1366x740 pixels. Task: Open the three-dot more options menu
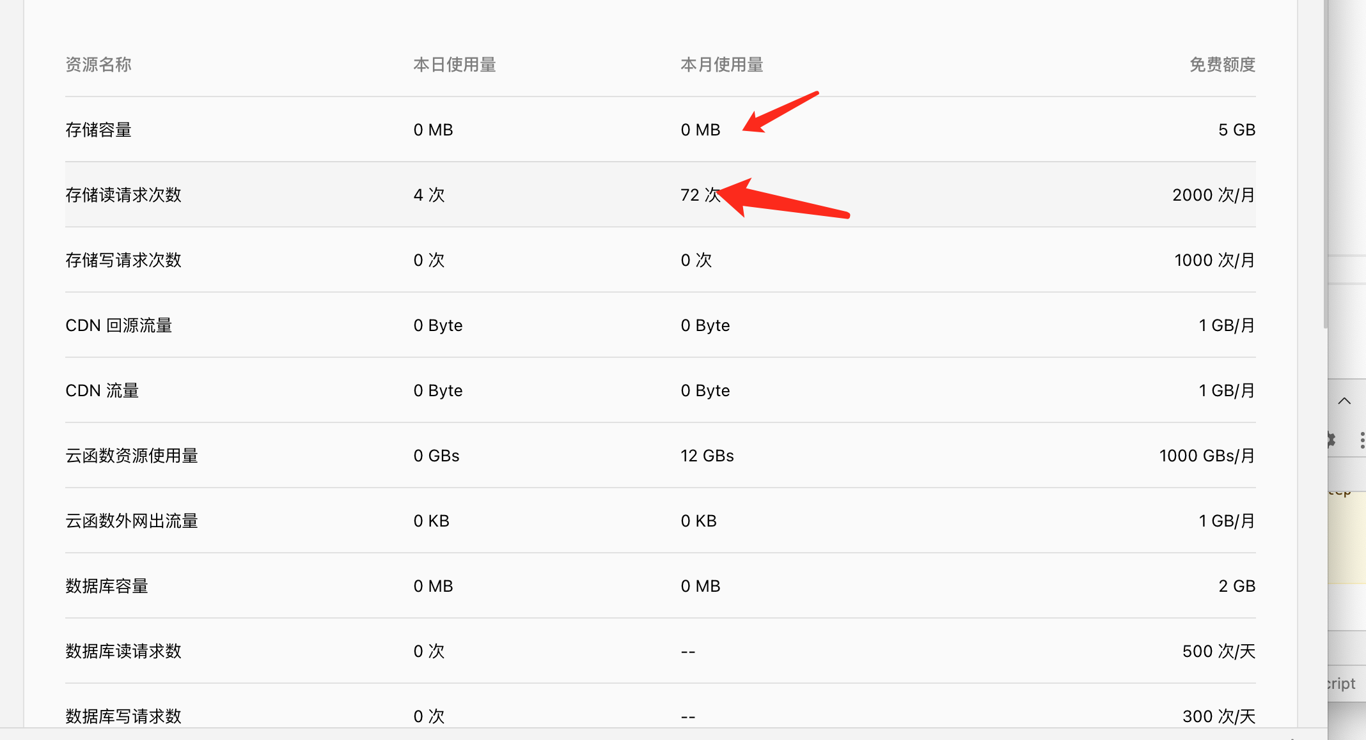[x=1362, y=440]
